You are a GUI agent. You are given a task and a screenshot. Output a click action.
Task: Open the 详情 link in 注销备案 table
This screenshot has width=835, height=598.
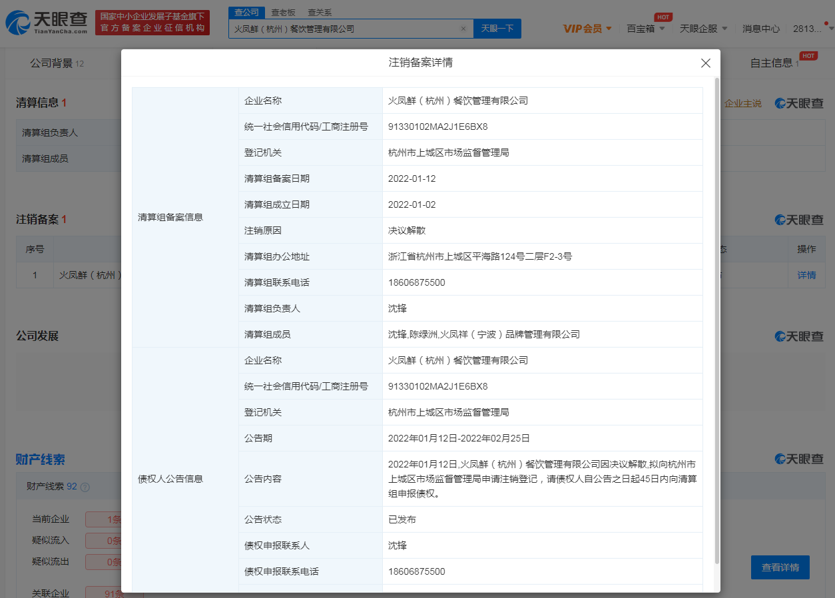point(806,275)
